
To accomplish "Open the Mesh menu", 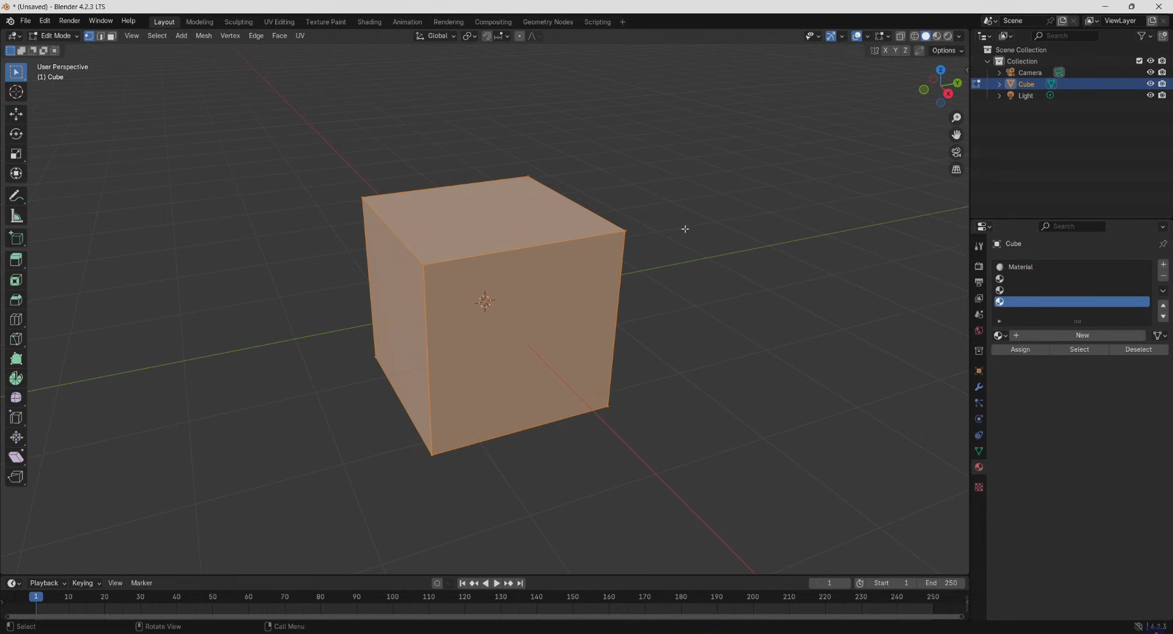I will point(204,36).
